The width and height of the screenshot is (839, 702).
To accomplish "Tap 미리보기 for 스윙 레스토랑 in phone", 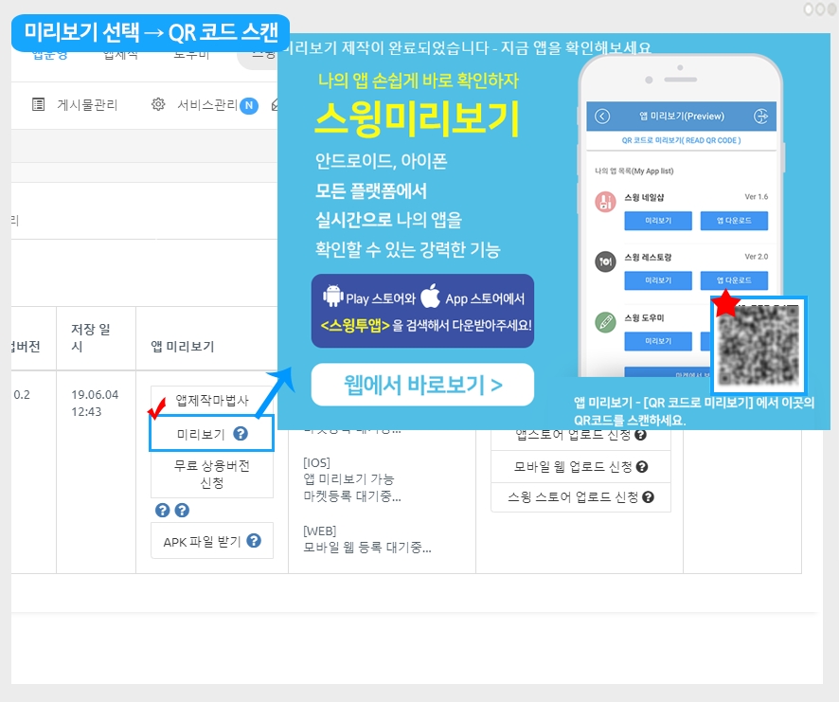I will coord(658,280).
